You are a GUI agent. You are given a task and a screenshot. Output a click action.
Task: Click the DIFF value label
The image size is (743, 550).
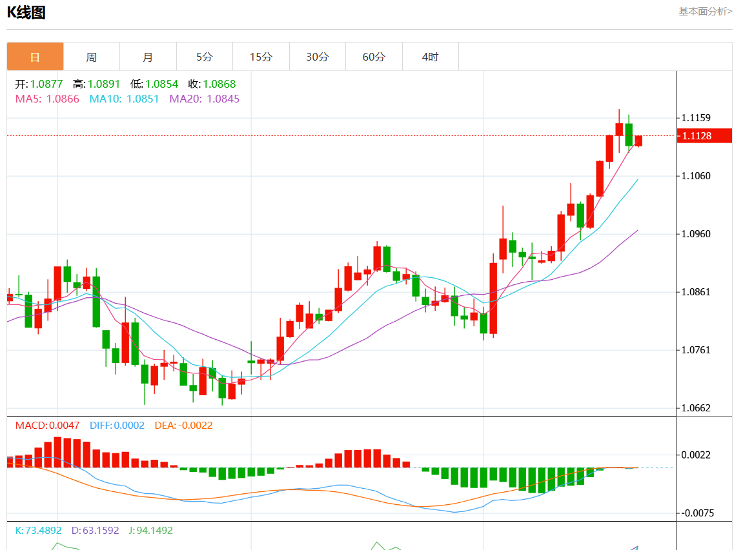[117, 426]
